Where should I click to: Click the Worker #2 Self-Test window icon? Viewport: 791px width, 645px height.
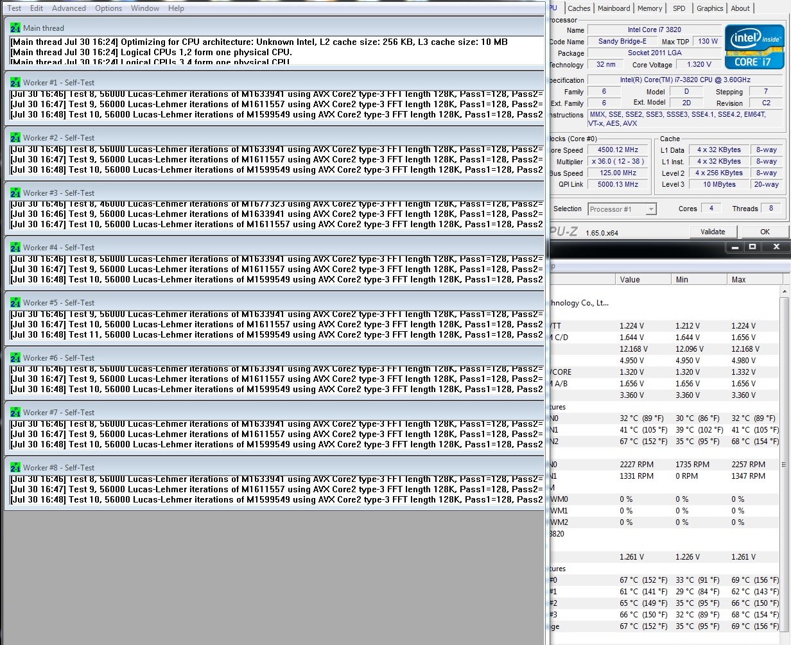point(15,137)
